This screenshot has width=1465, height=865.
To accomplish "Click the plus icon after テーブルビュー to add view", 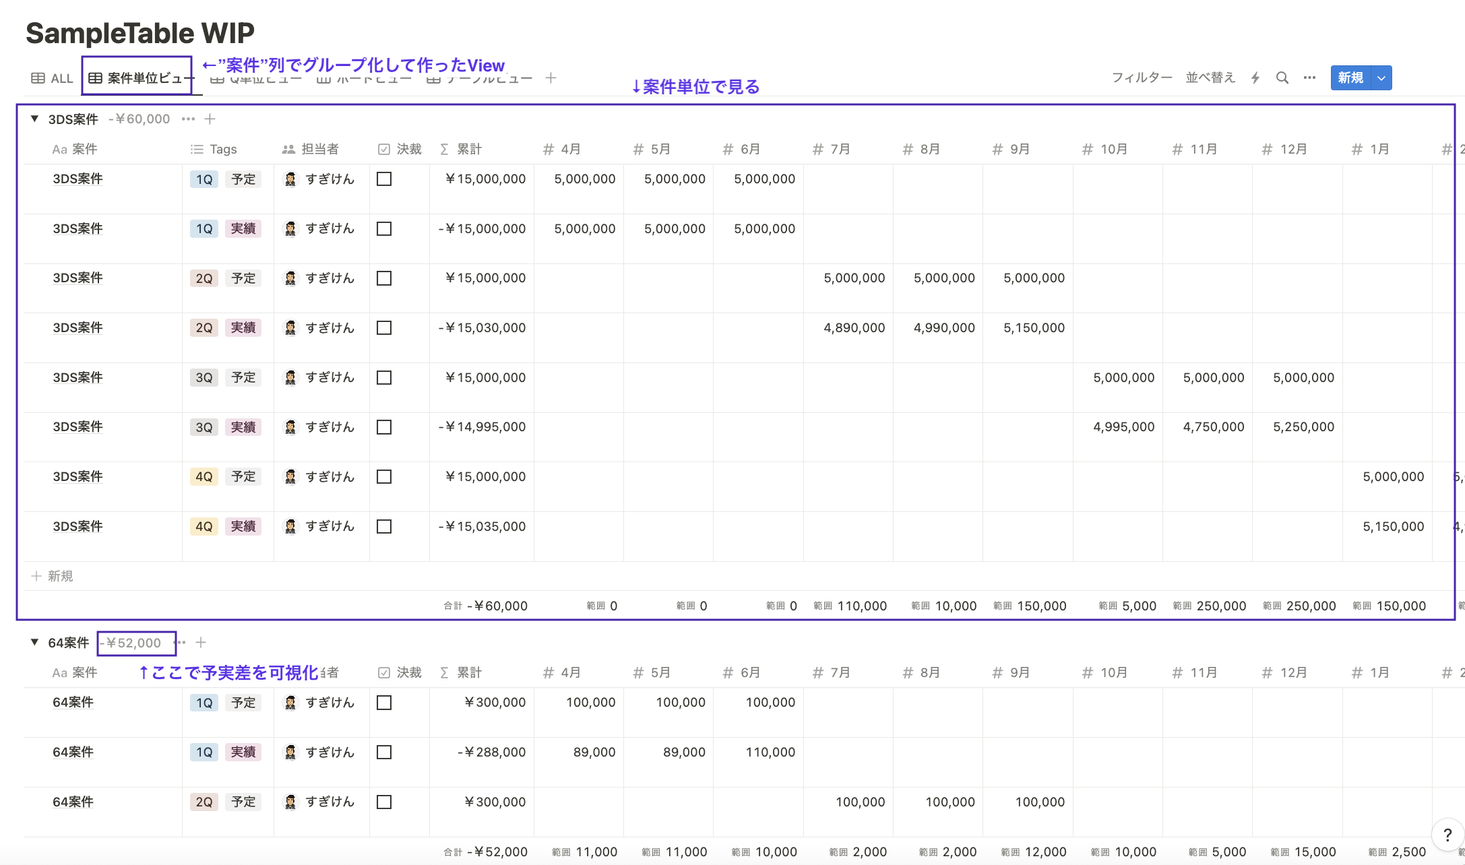I will tap(551, 77).
